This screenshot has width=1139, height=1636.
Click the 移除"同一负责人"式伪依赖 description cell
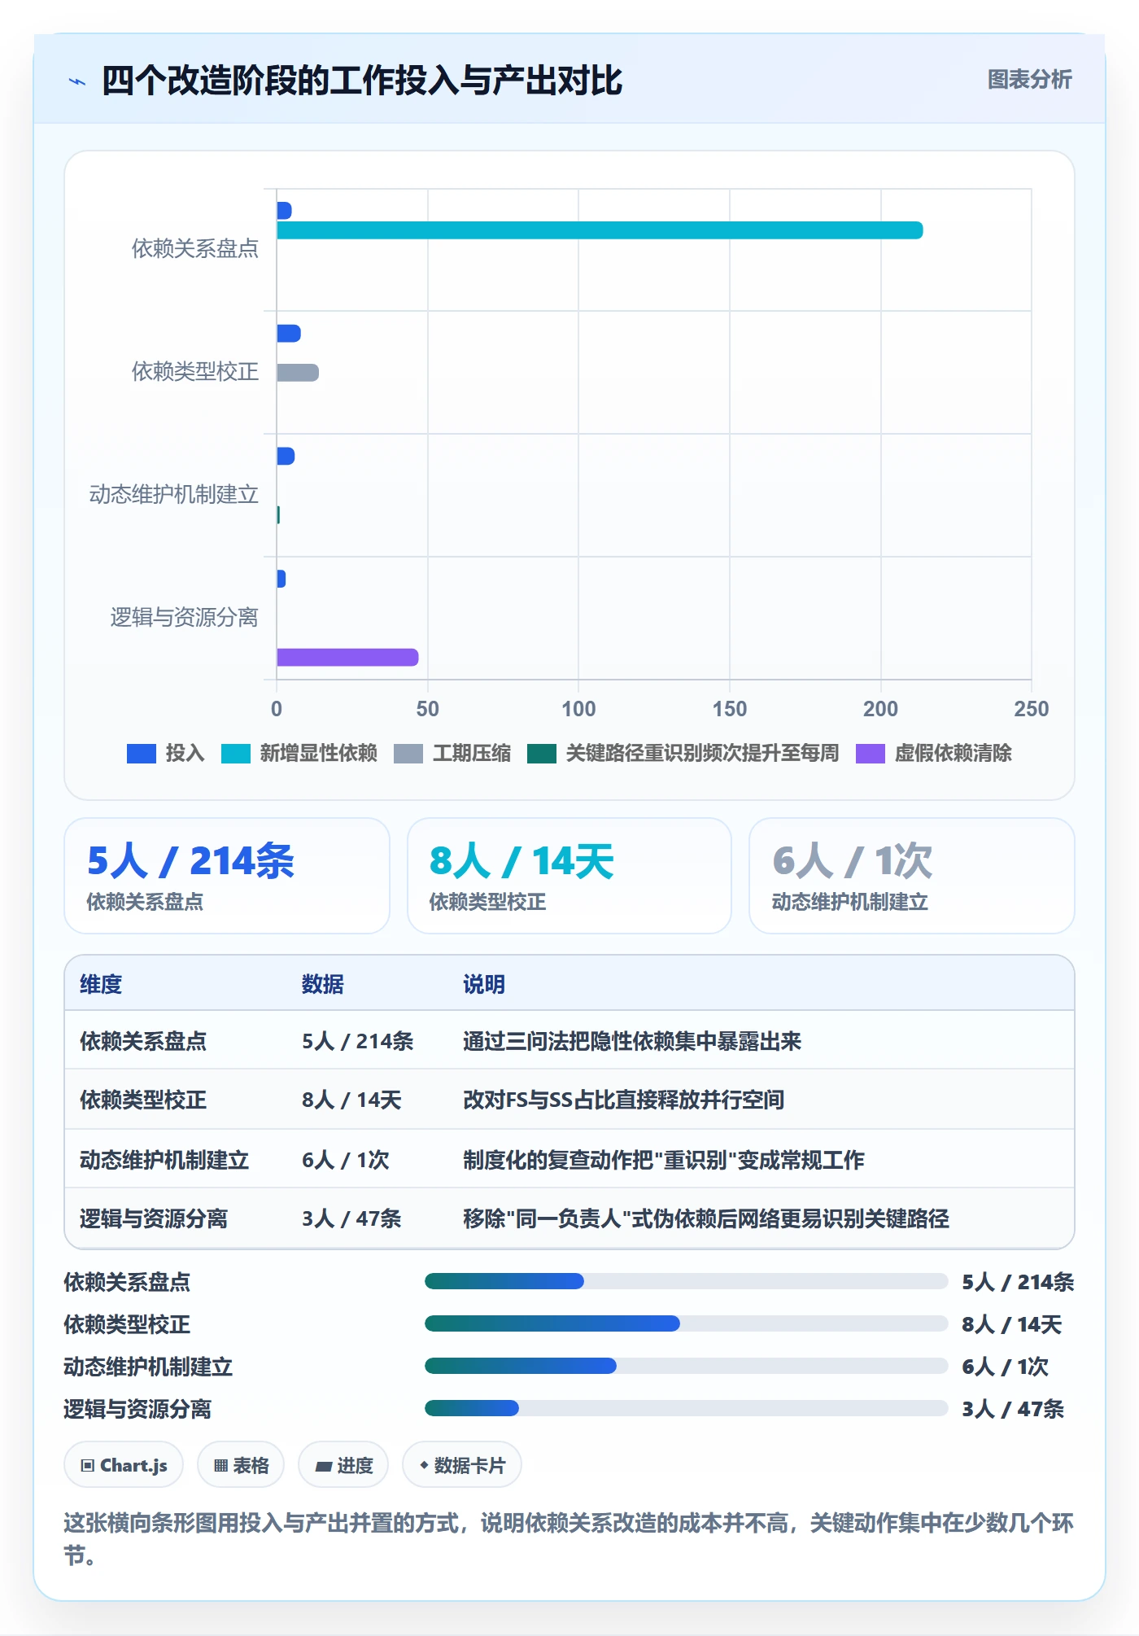(x=706, y=1218)
